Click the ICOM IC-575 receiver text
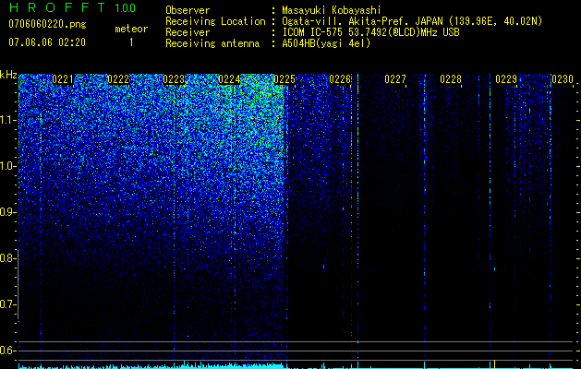This screenshot has width=581, height=369. coord(370,32)
